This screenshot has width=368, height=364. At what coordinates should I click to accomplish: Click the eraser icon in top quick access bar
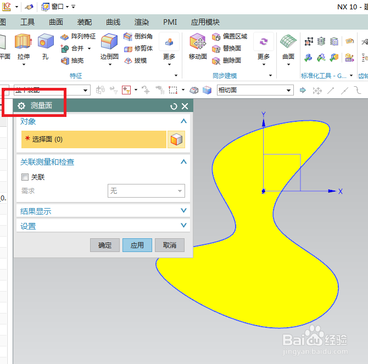tap(29, 7)
